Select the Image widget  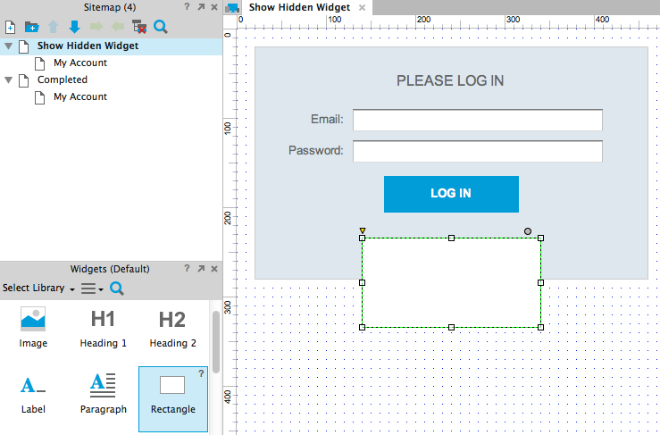click(33, 328)
